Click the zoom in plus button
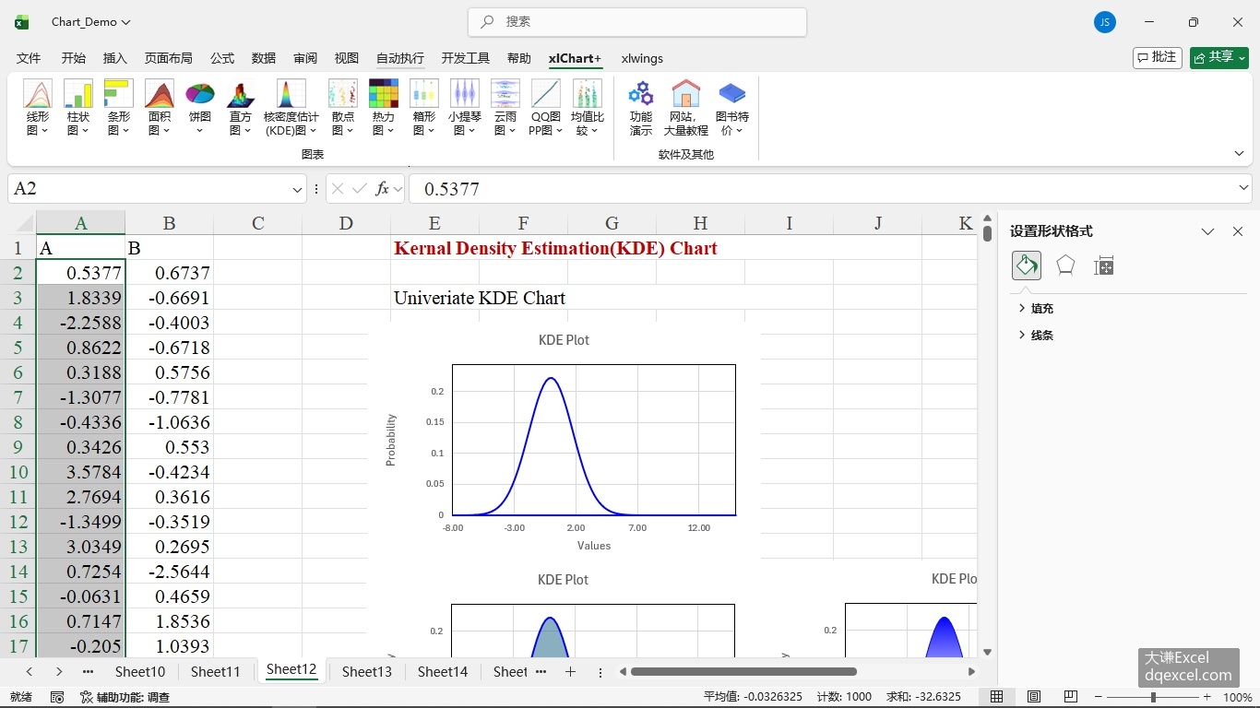This screenshot has height=708, width=1260. pos(1207,697)
